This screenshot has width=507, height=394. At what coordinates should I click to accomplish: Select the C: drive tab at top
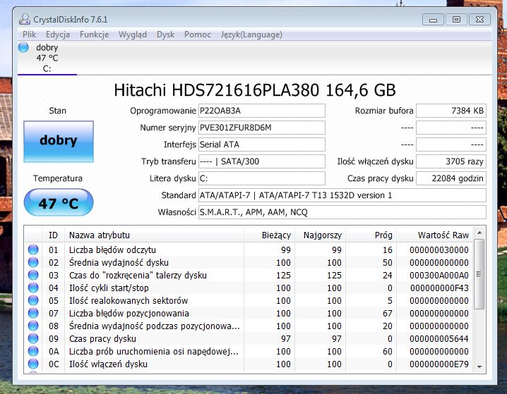[47, 58]
